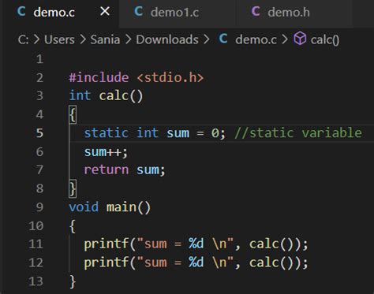Click the purple C icon on demo.h tab
Image resolution: width=374 pixels, height=294 pixels.
pyautogui.click(x=256, y=12)
